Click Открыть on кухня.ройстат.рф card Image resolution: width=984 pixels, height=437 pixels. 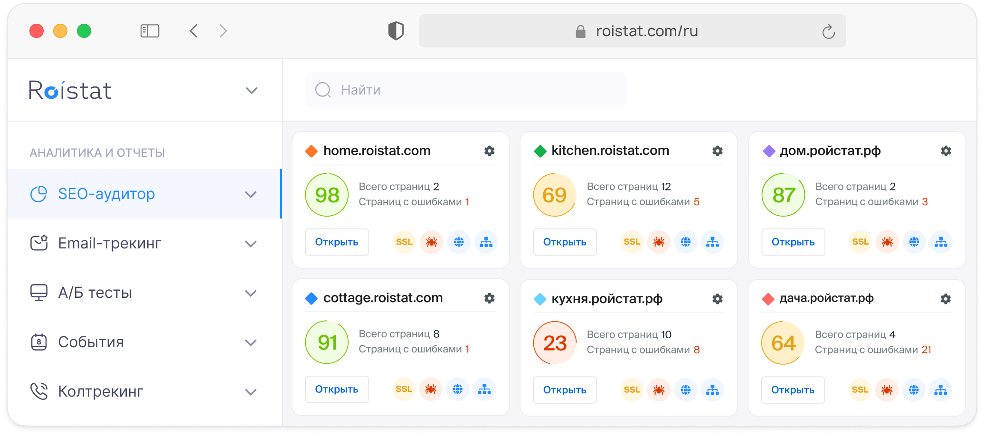(x=565, y=390)
